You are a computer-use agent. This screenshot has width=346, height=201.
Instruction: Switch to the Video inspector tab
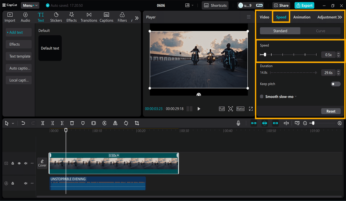pos(264,17)
